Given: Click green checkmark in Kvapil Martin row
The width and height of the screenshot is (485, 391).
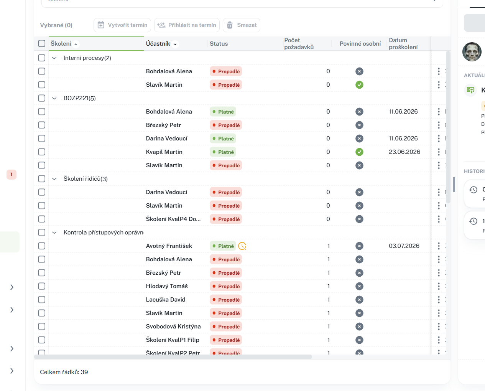Looking at the screenshot, I should 359,152.
